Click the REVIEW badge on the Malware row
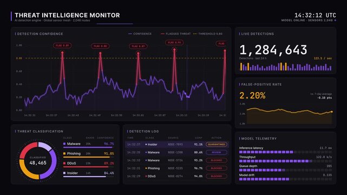The height and width of the screenshot is (195, 347). (x=217, y=152)
